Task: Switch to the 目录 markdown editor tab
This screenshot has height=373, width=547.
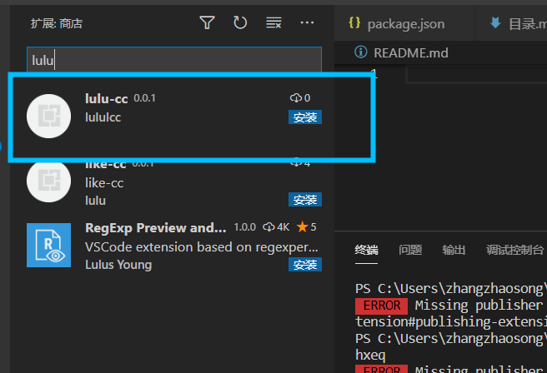Action: tap(517, 23)
